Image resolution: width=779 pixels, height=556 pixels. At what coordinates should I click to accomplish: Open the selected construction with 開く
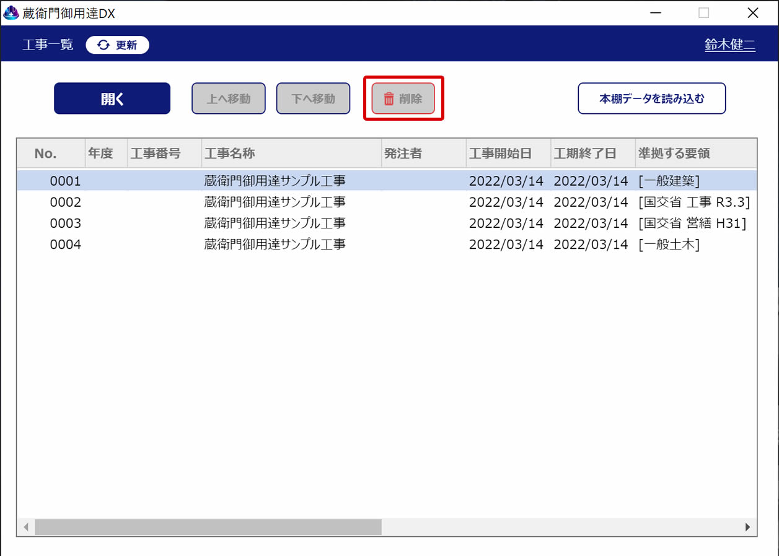coord(112,99)
